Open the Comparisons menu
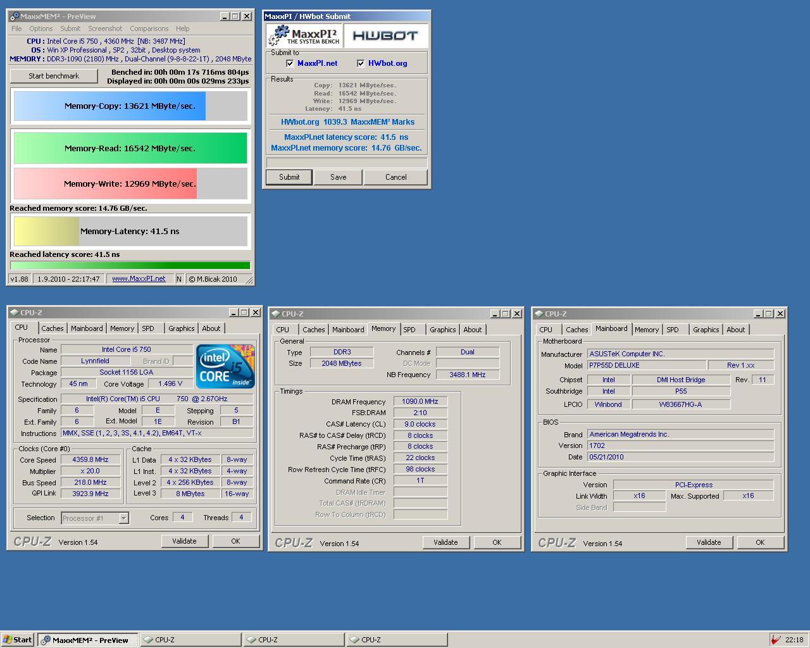Screen dimensions: 810x648 (149, 28)
